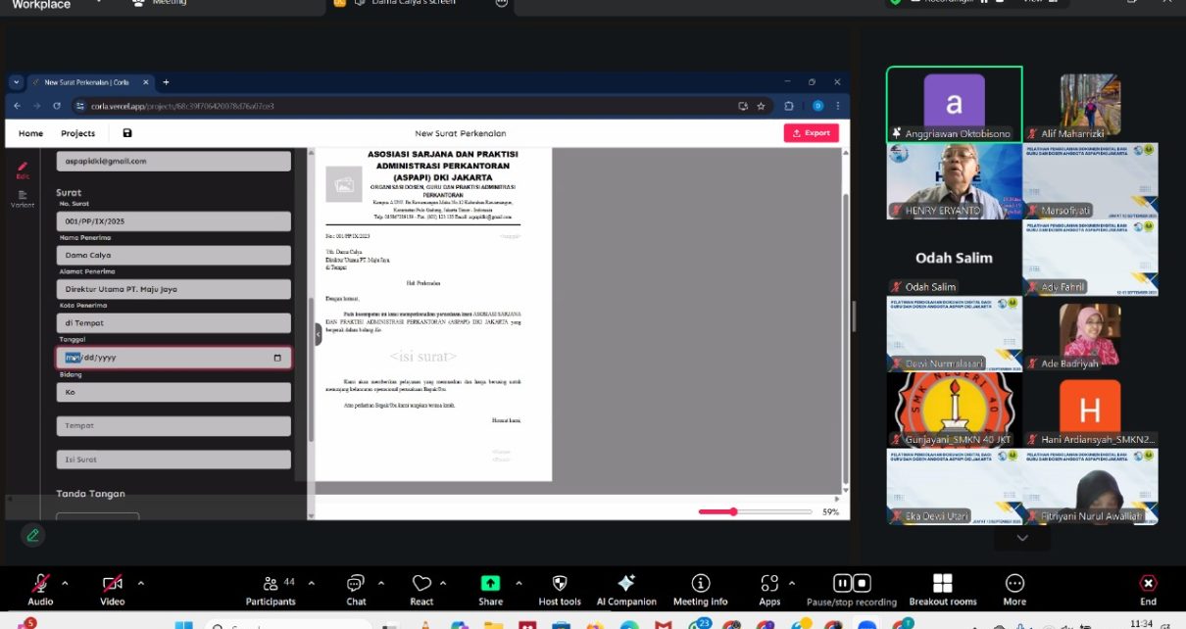Viewport: 1186px width, 629px height.
Task: Click the red End meeting button
Action: coord(1148,583)
